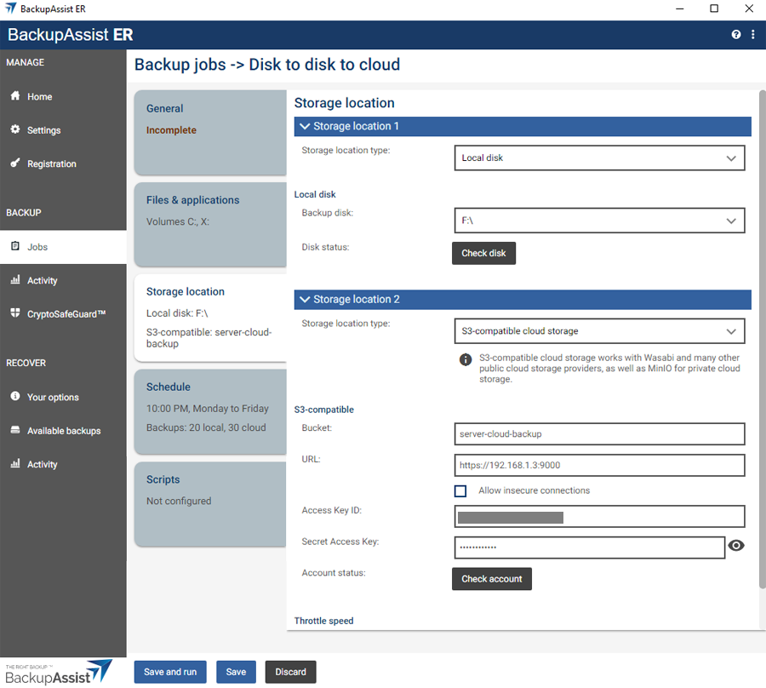
Task: Show the Secret Access Key with eye icon
Action: [x=735, y=545]
